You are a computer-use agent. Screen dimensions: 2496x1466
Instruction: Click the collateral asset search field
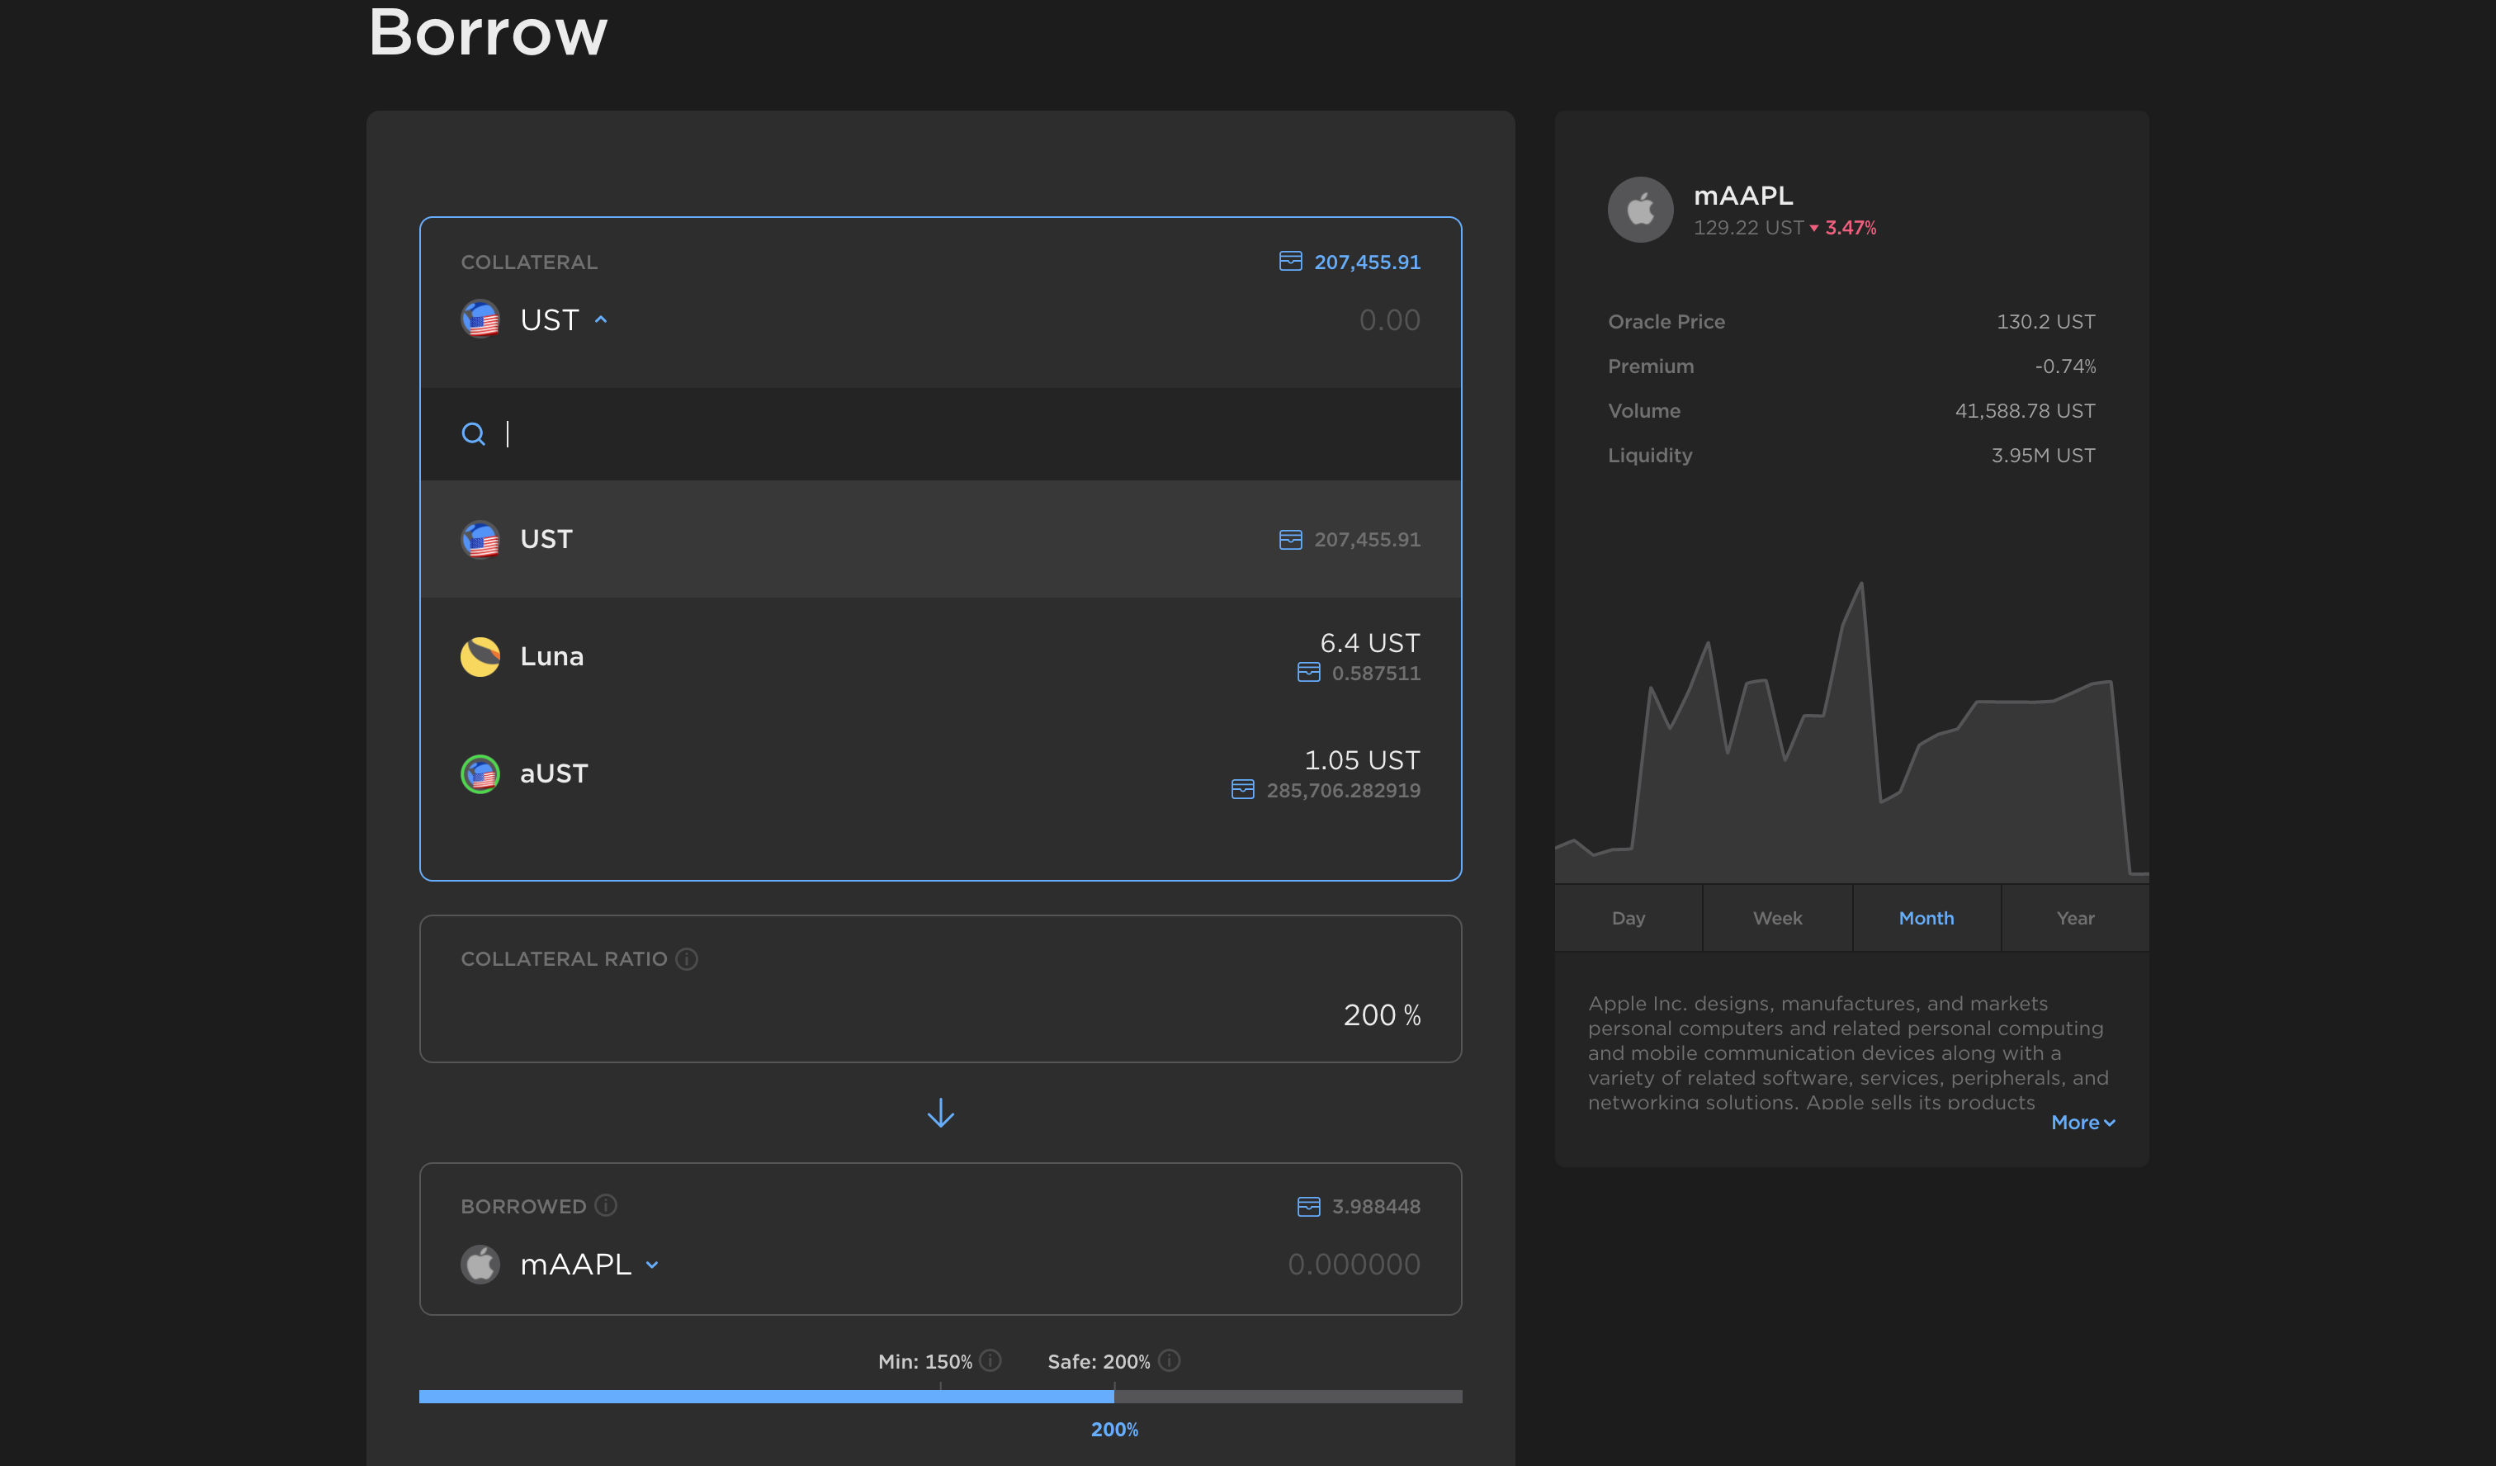(x=940, y=434)
